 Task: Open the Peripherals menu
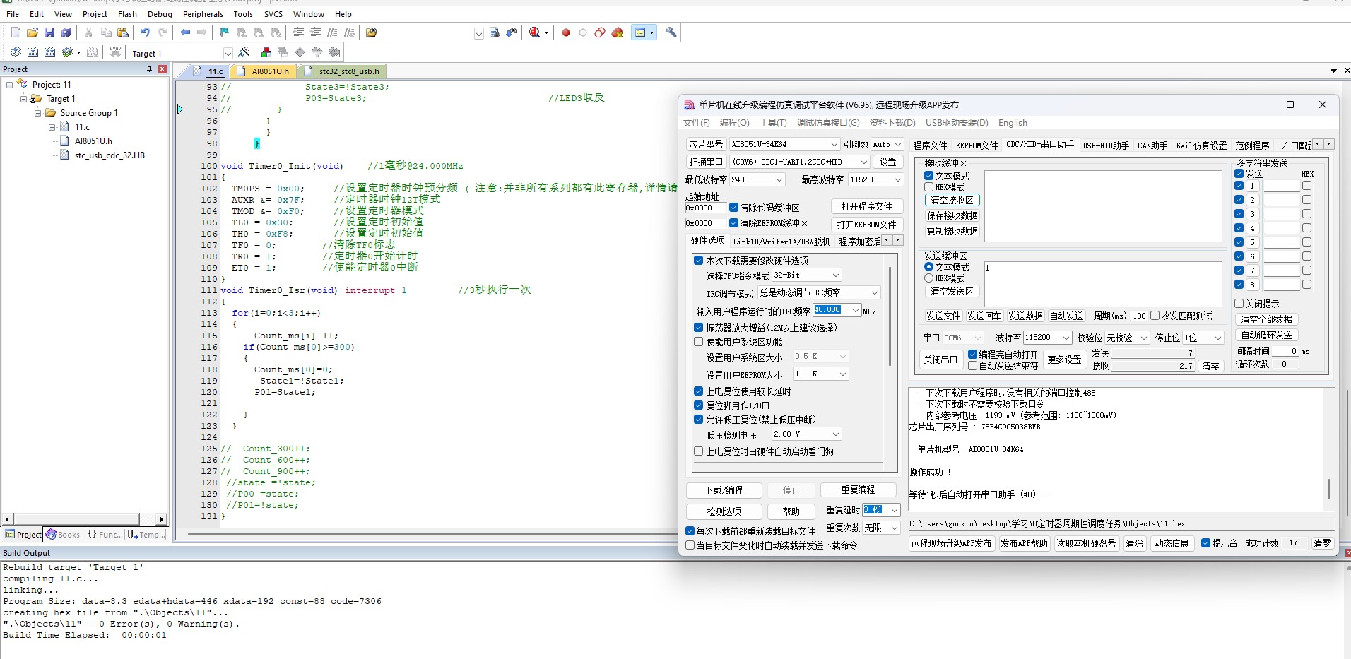tap(203, 14)
